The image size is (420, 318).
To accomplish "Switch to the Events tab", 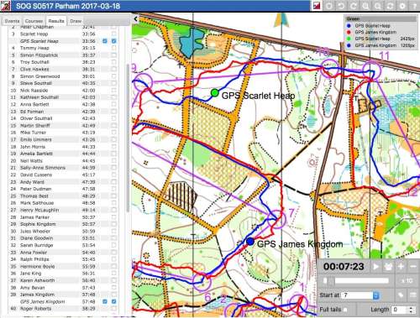I will [12, 21].
